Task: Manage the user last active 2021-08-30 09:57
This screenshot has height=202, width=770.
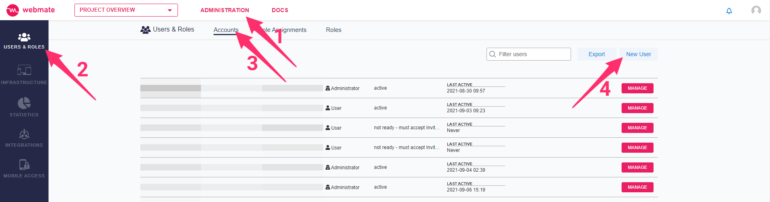Action: click(x=637, y=88)
